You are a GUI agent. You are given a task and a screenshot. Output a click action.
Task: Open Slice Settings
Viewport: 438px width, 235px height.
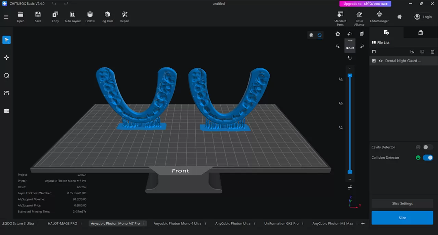point(402,204)
